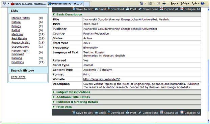This screenshot has width=210, height=124.
Task: Click Print icon in bottom toolbar
Action: click(127, 112)
